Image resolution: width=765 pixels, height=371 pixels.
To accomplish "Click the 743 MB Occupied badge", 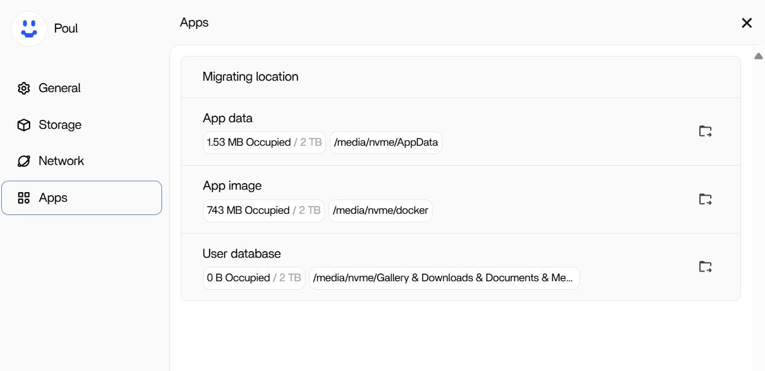I will coord(263,211).
